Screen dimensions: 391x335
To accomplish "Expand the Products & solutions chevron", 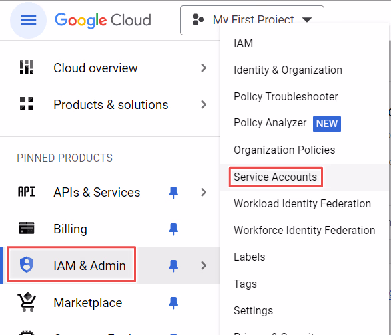I will click(x=204, y=104).
